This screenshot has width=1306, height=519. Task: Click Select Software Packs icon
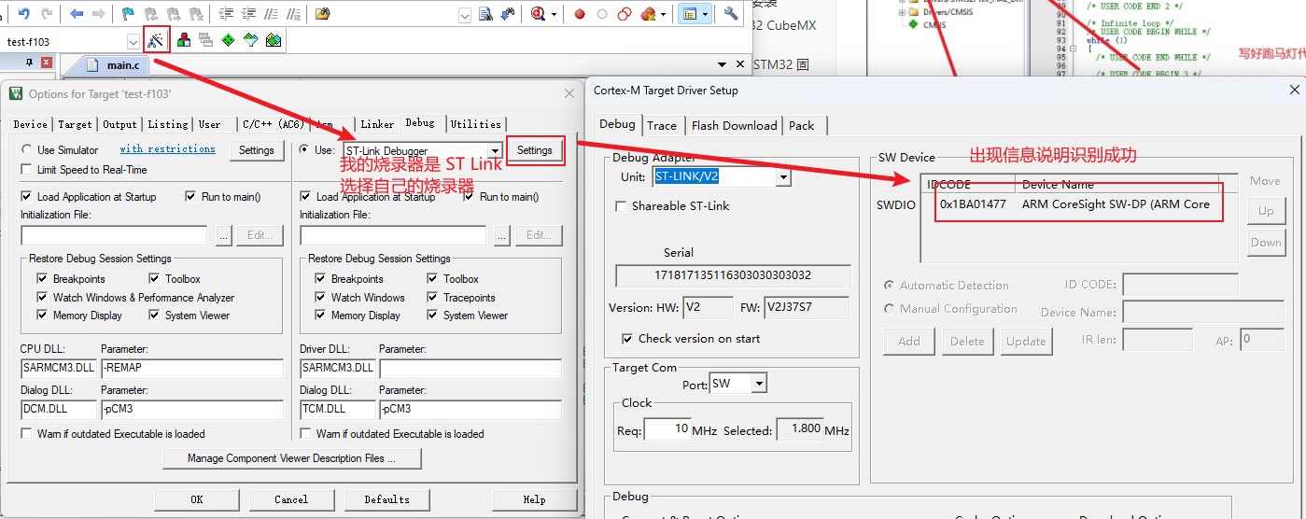point(251,40)
